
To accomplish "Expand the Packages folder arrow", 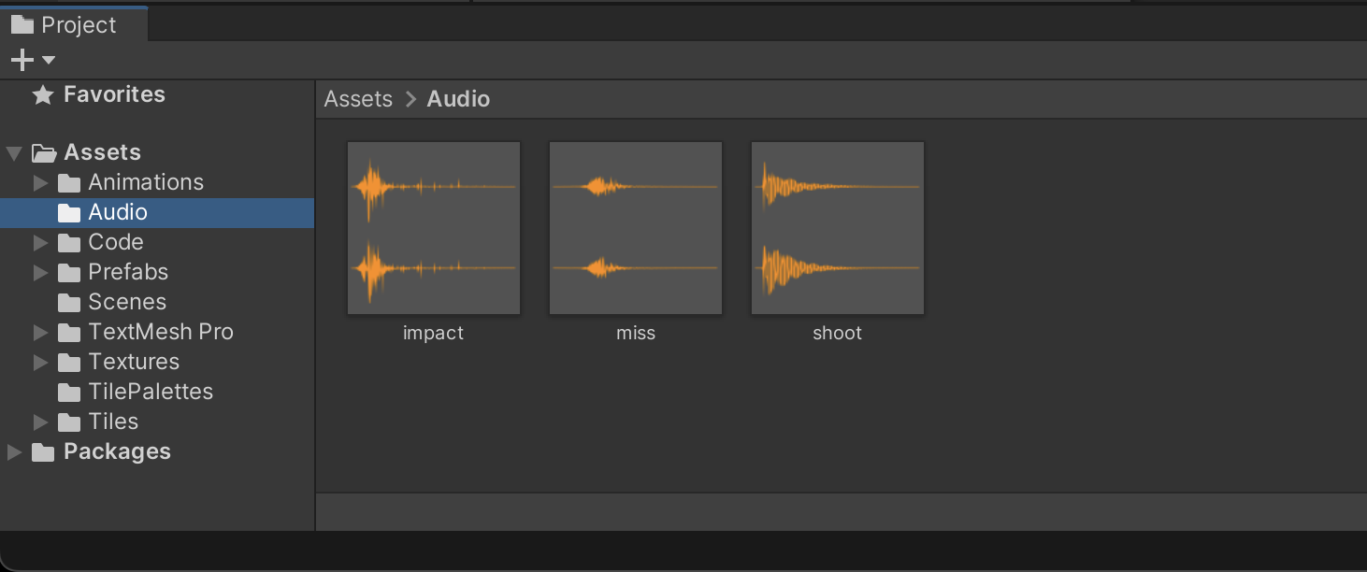I will [14, 452].
